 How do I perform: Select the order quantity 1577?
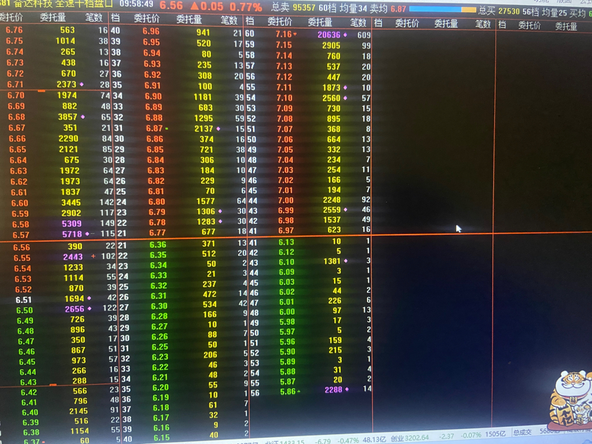205,201
